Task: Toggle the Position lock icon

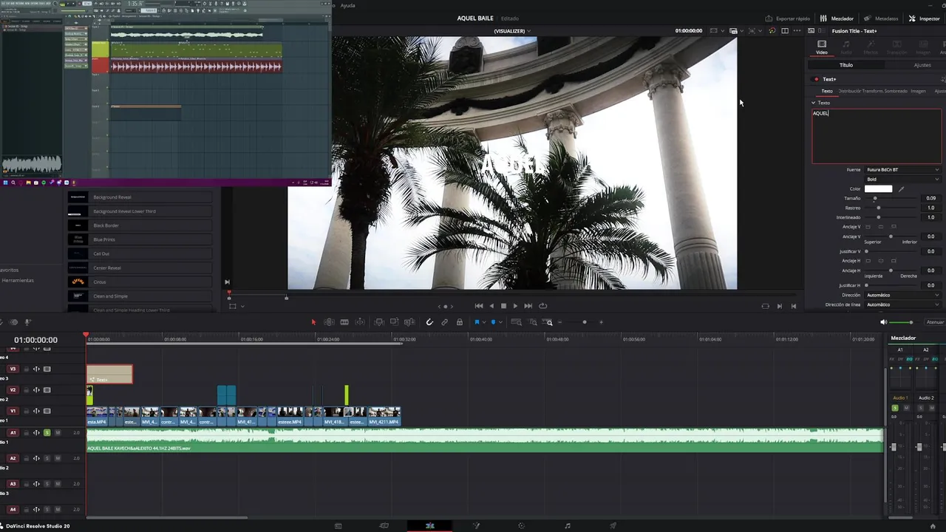Action: click(460, 322)
